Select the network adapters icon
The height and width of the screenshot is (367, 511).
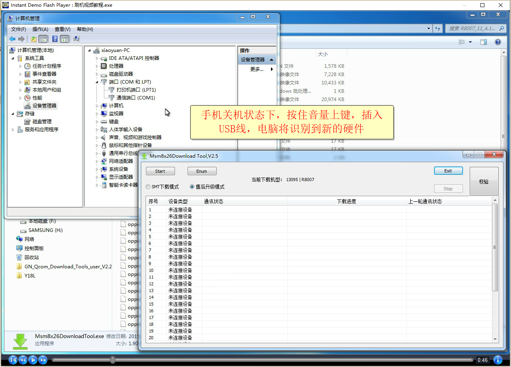point(104,161)
